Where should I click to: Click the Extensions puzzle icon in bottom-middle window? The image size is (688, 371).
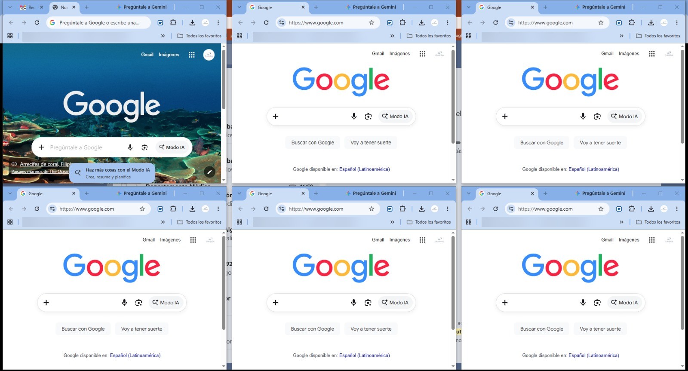tap(402, 208)
